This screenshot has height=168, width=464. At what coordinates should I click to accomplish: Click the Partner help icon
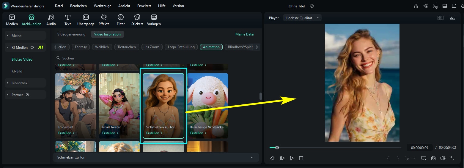pyautogui.click(x=27, y=95)
